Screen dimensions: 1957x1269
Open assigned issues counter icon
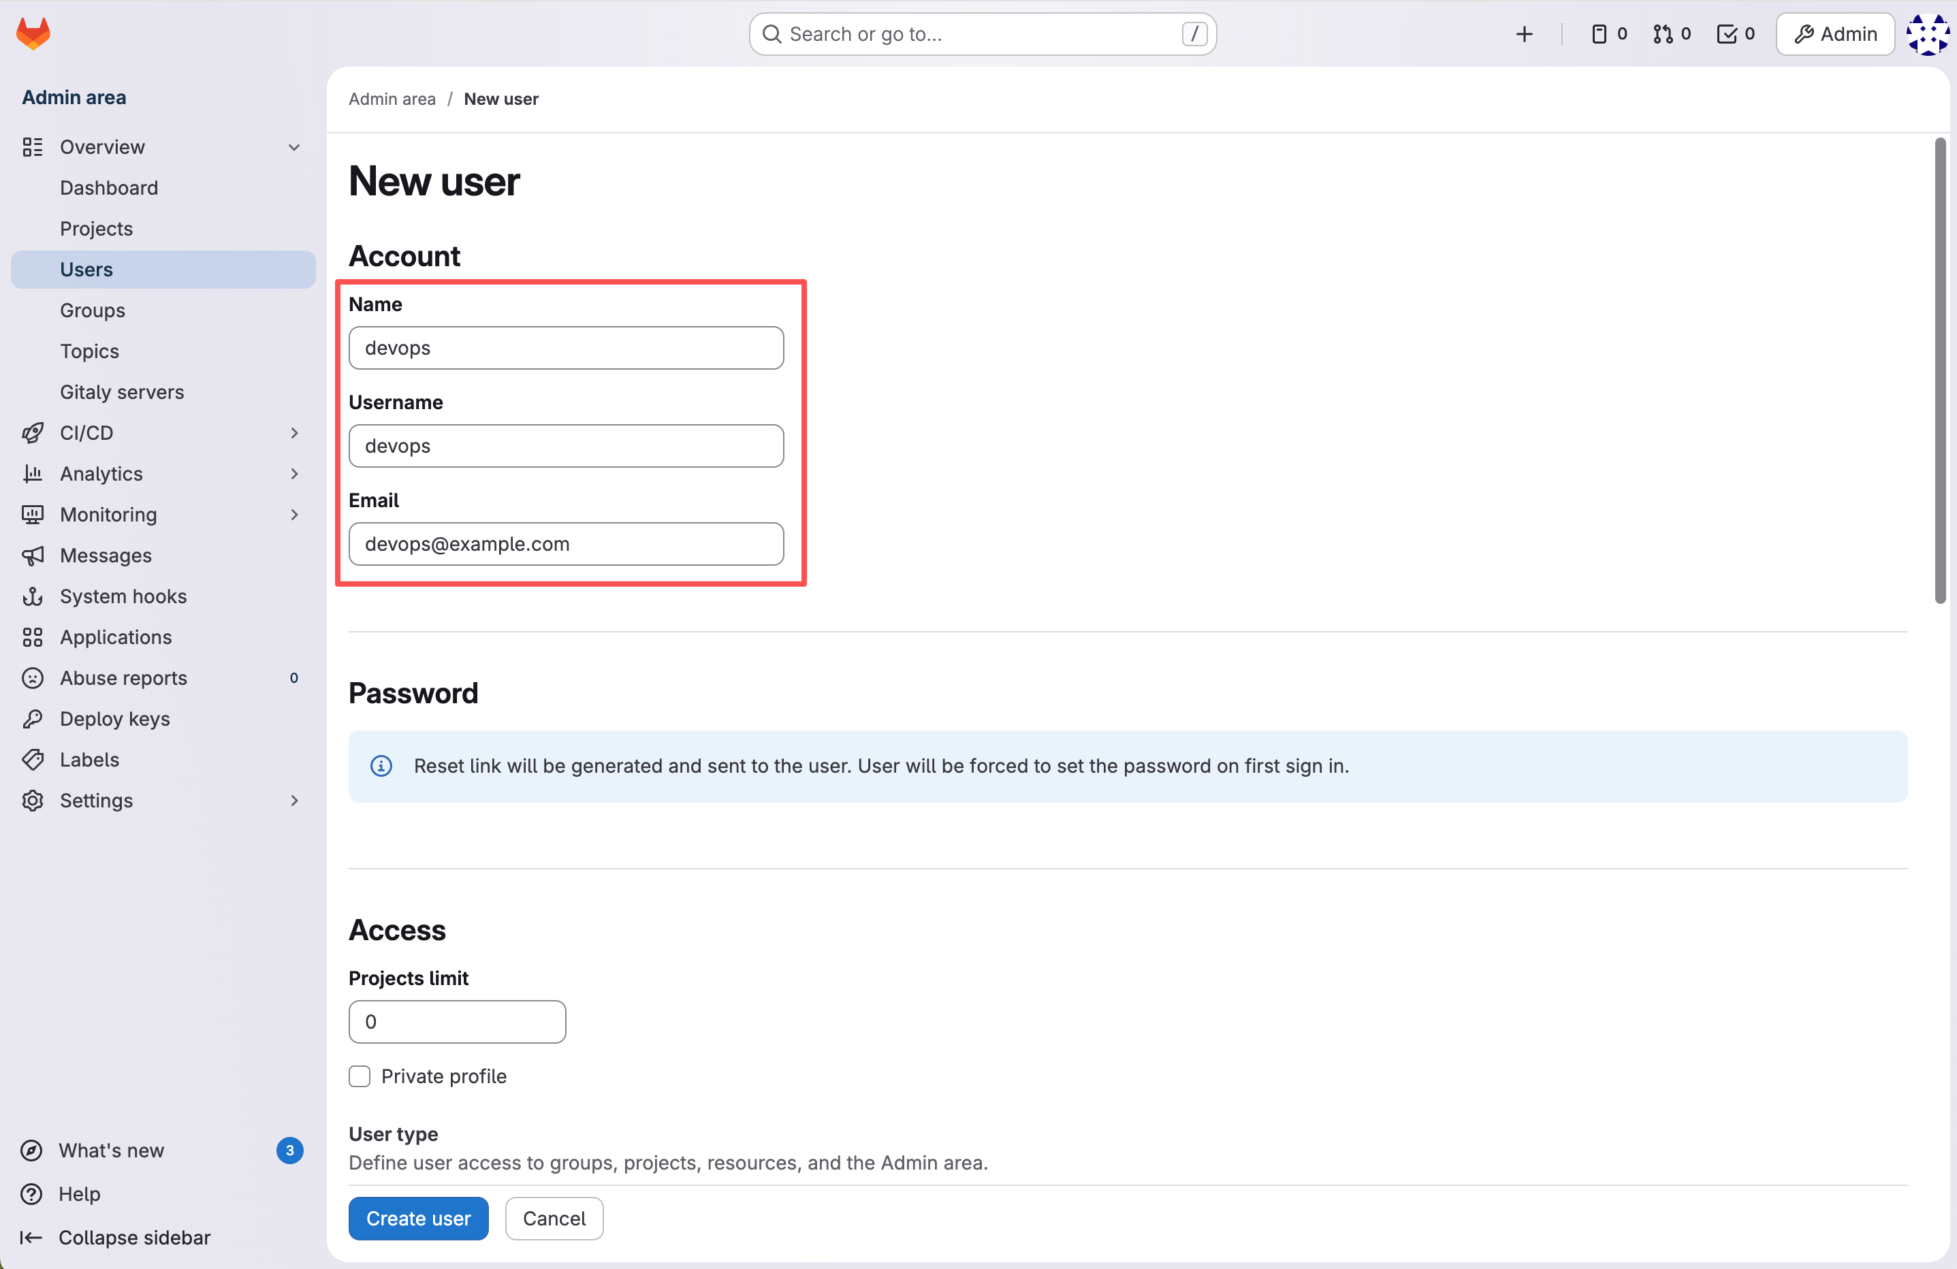[x=1608, y=33]
